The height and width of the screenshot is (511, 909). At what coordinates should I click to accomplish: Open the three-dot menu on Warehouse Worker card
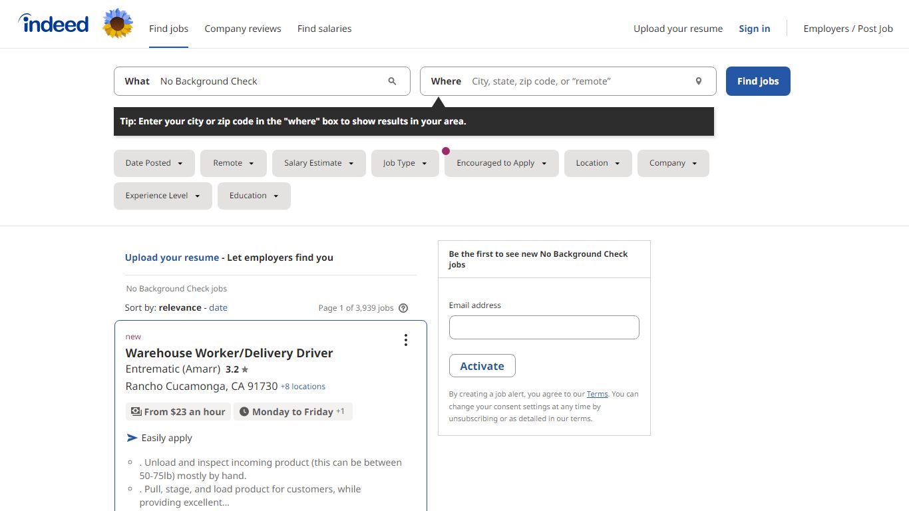coord(405,340)
